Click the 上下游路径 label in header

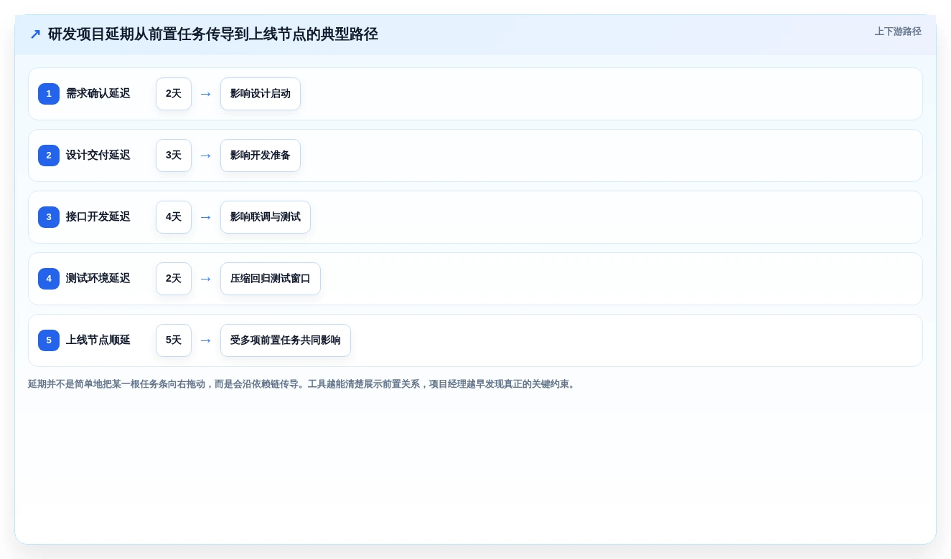point(898,32)
